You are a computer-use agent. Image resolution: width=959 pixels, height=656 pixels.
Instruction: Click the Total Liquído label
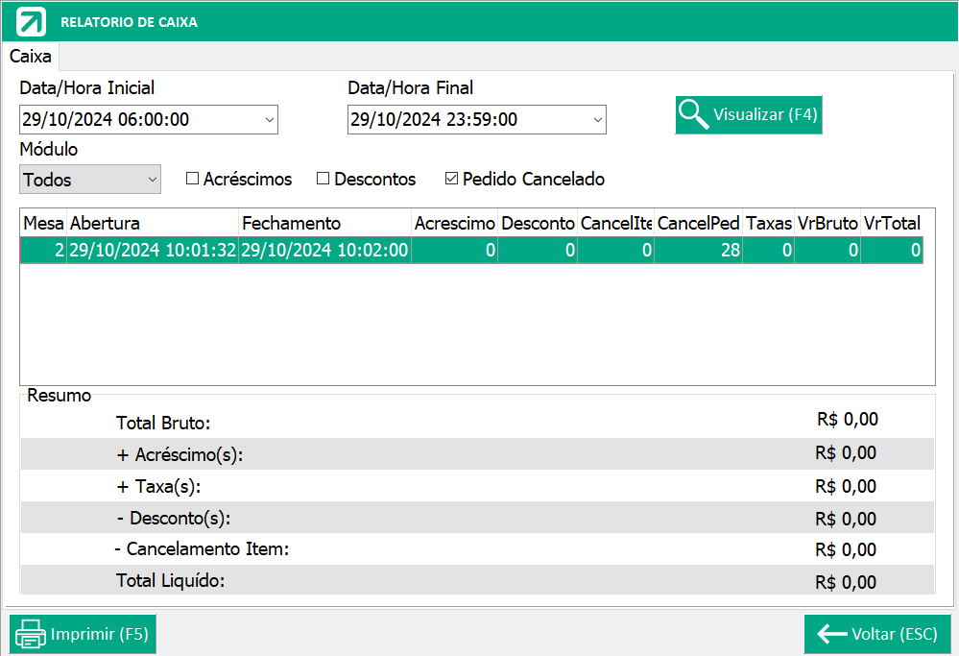point(171,580)
